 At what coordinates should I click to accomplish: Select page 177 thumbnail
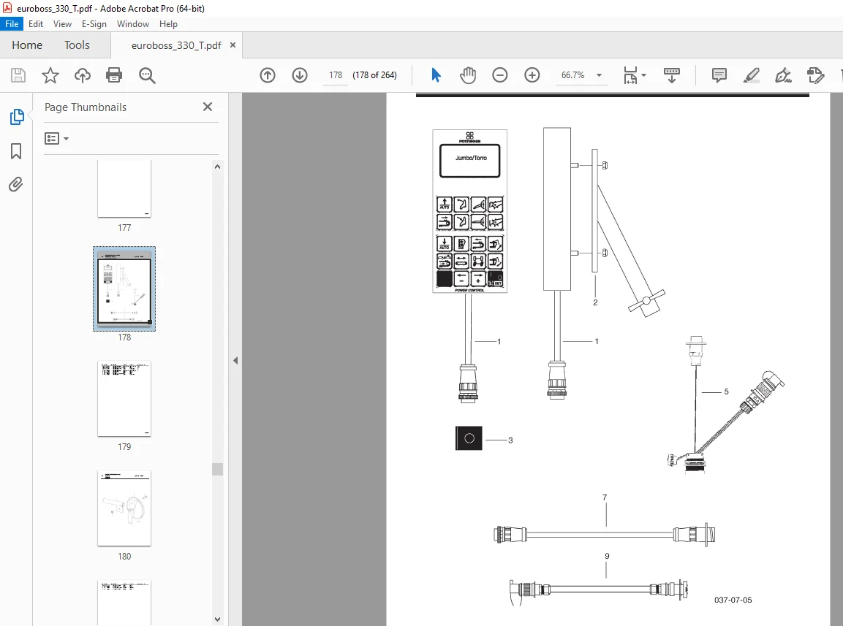coord(124,188)
